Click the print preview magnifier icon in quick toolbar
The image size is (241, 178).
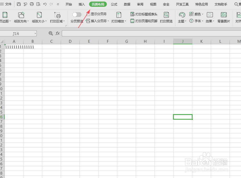[x=38, y=4]
